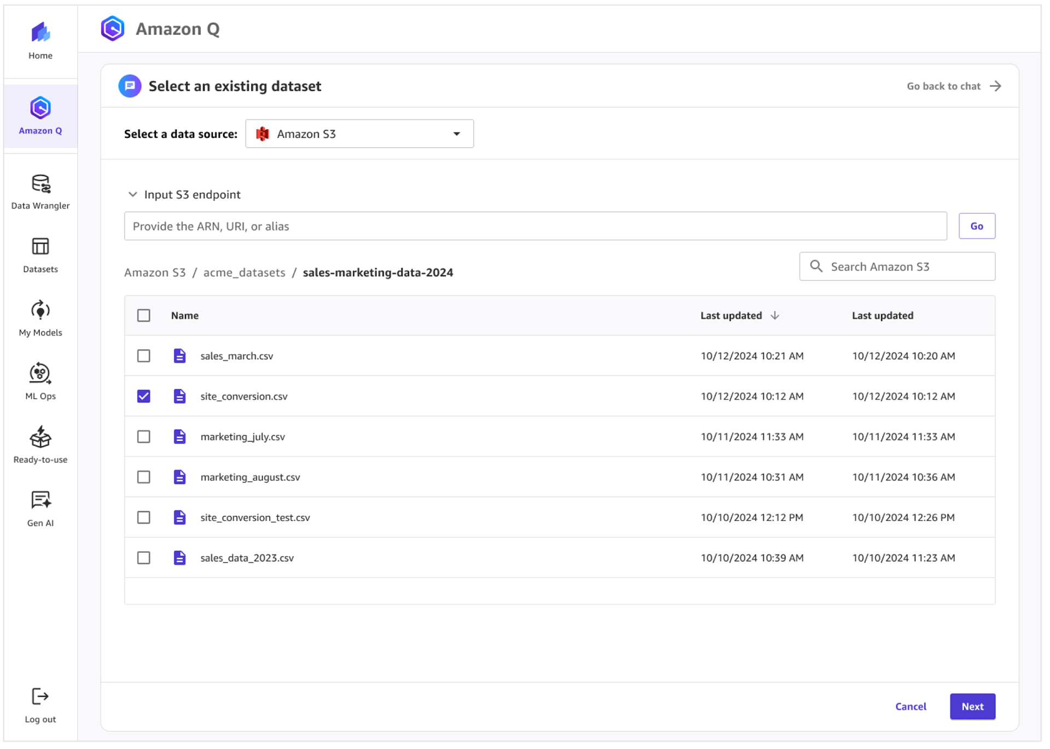Screen dimensions: 1050x749
Task: Select the Amazon Q sidebar icon
Action: tap(40, 108)
